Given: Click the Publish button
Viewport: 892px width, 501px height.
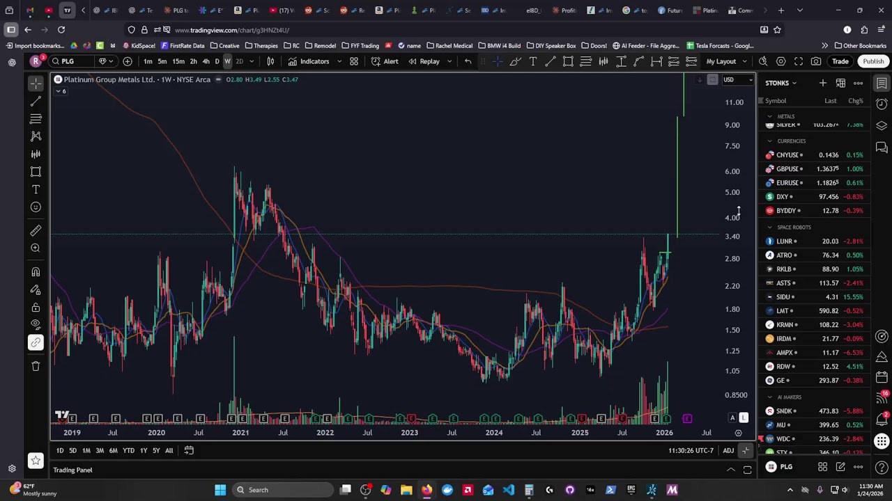Looking at the screenshot, I should [x=873, y=61].
